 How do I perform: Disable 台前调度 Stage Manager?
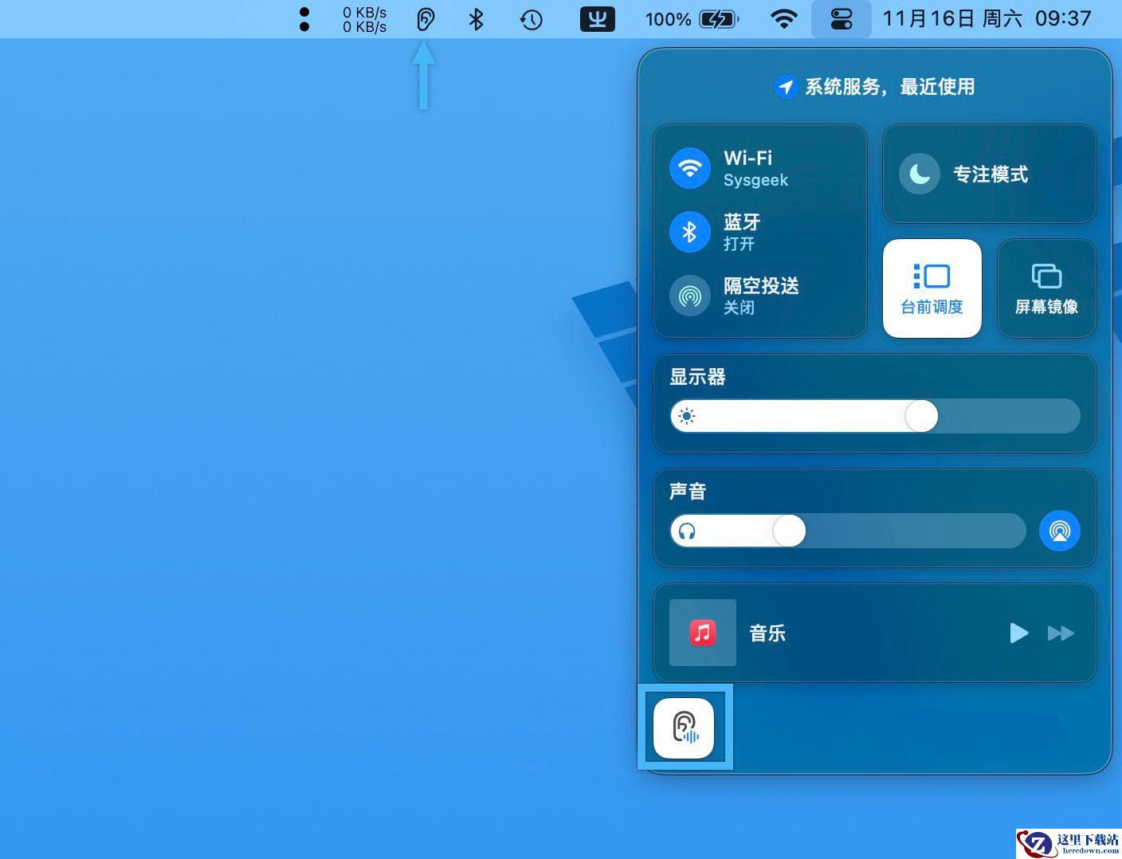(x=932, y=288)
